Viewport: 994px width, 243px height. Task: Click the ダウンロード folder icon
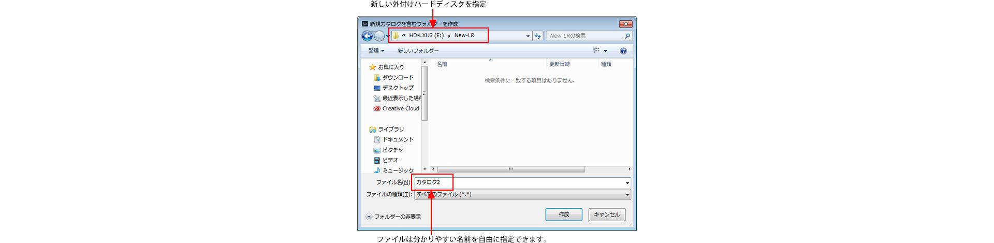(377, 77)
